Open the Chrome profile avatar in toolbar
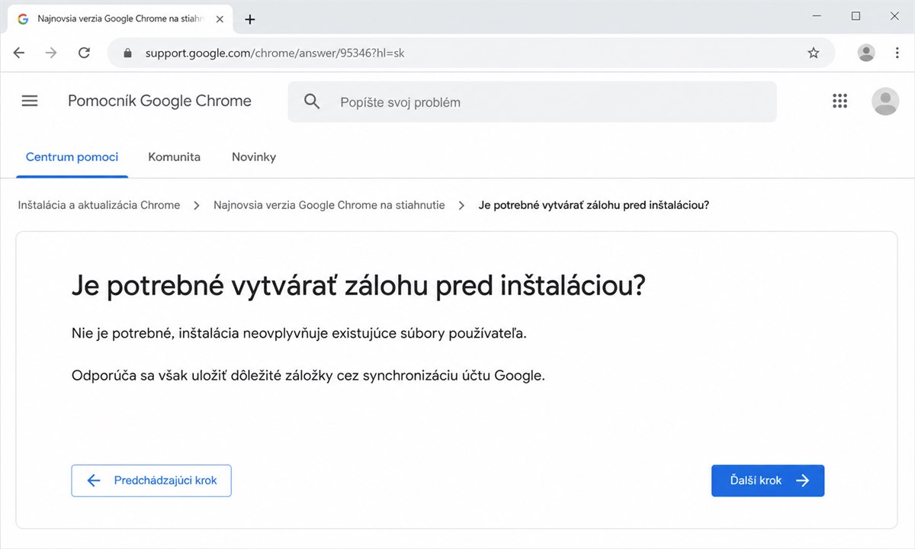The width and height of the screenshot is (915, 549). click(866, 53)
